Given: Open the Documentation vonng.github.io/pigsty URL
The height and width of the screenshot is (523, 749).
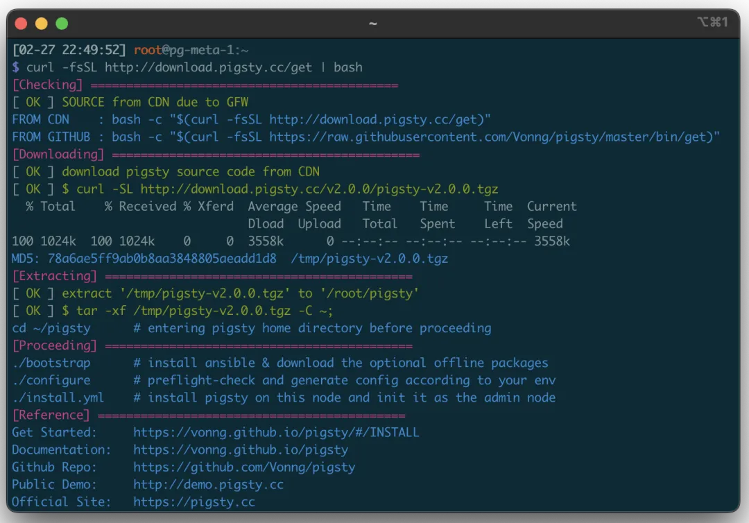Looking at the screenshot, I should [x=241, y=449].
